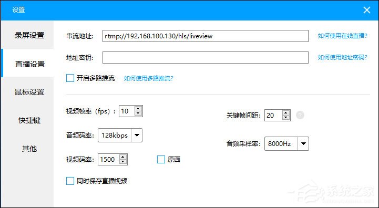The image size is (379, 208).
Task: Open the 其他 settings tab
Action: (x=27, y=148)
